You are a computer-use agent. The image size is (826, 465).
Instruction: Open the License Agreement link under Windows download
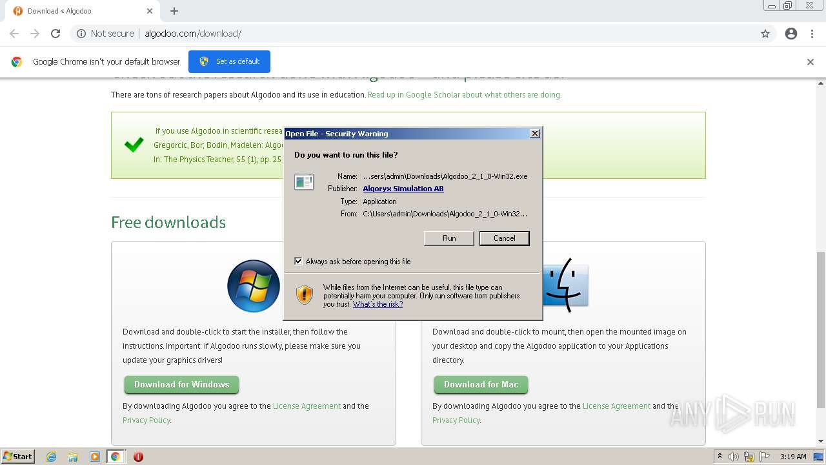(307, 406)
